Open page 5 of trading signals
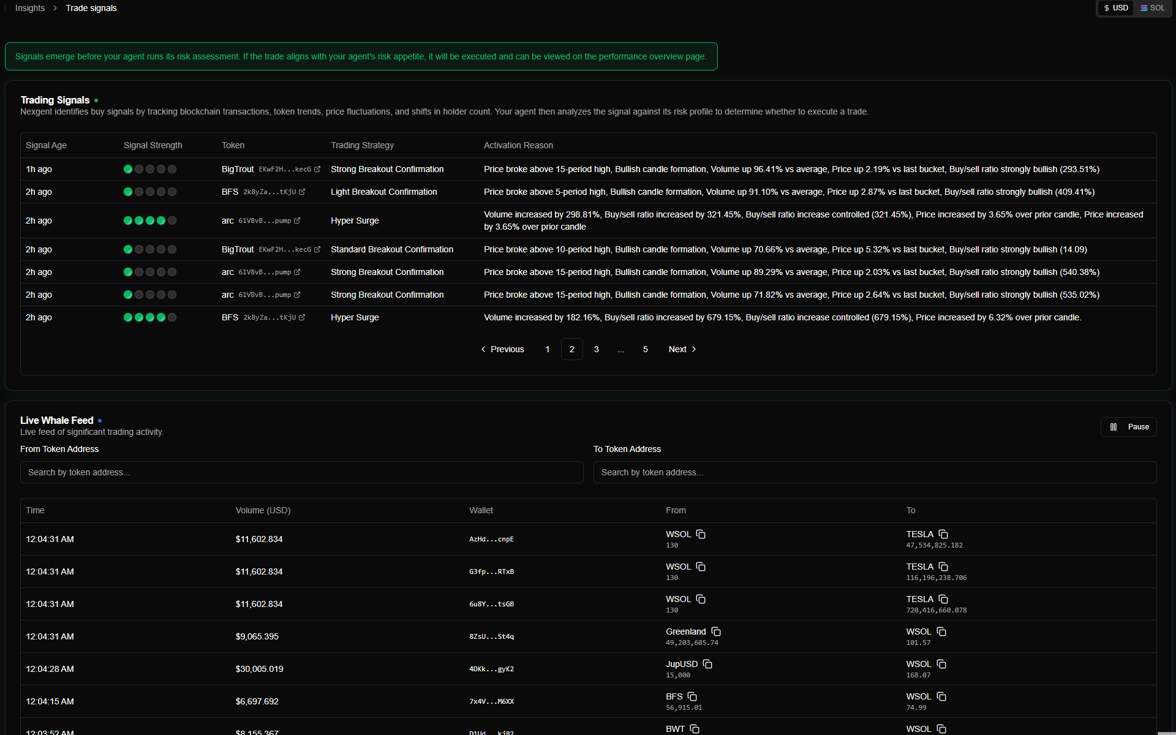Screen dimensions: 1176x735 [646, 349]
